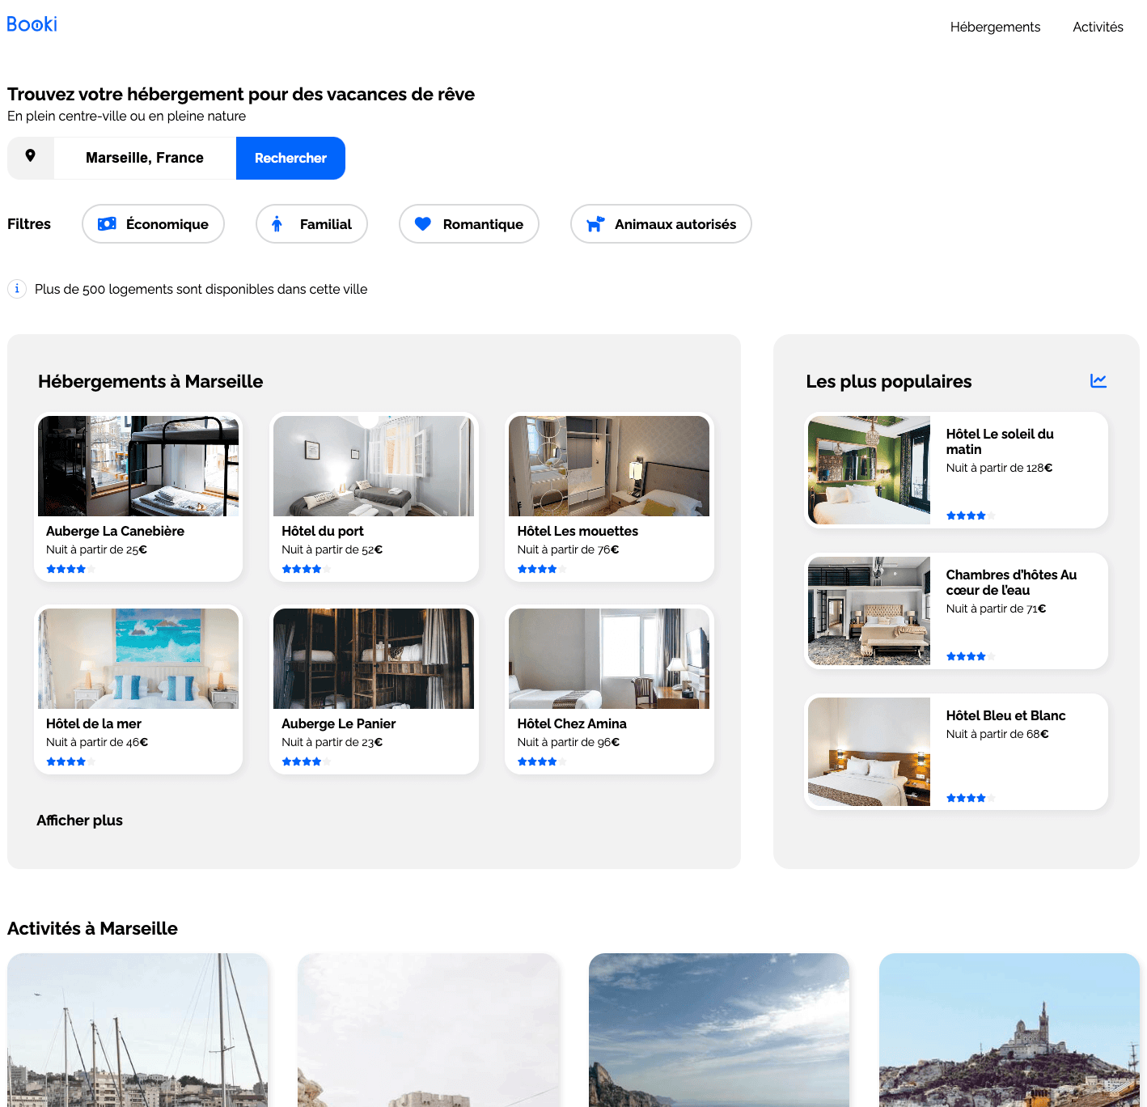Click star rating of Hôtel Bleu et Blanc
The width and height of the screenshot is (1147, 1107).
[x=971, y=798]
